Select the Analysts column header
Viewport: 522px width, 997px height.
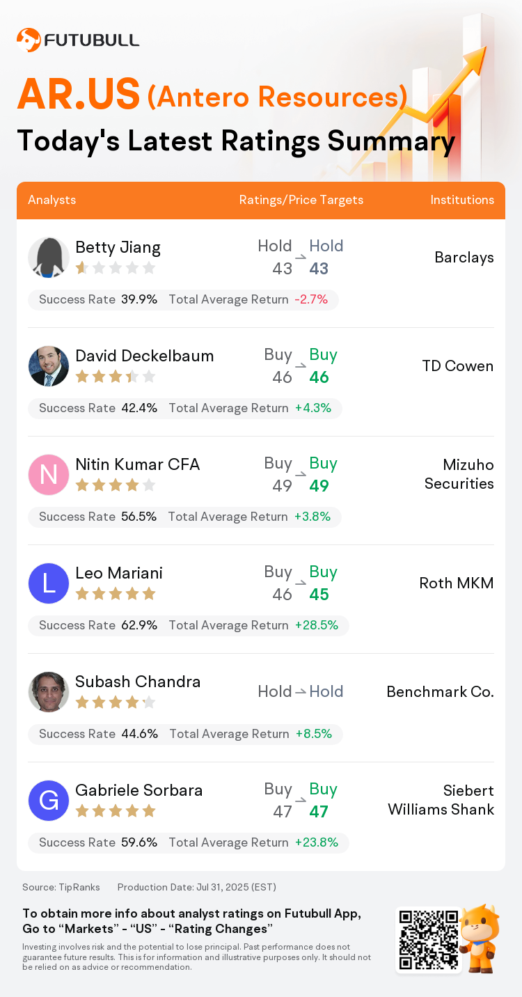coord(52,200)
